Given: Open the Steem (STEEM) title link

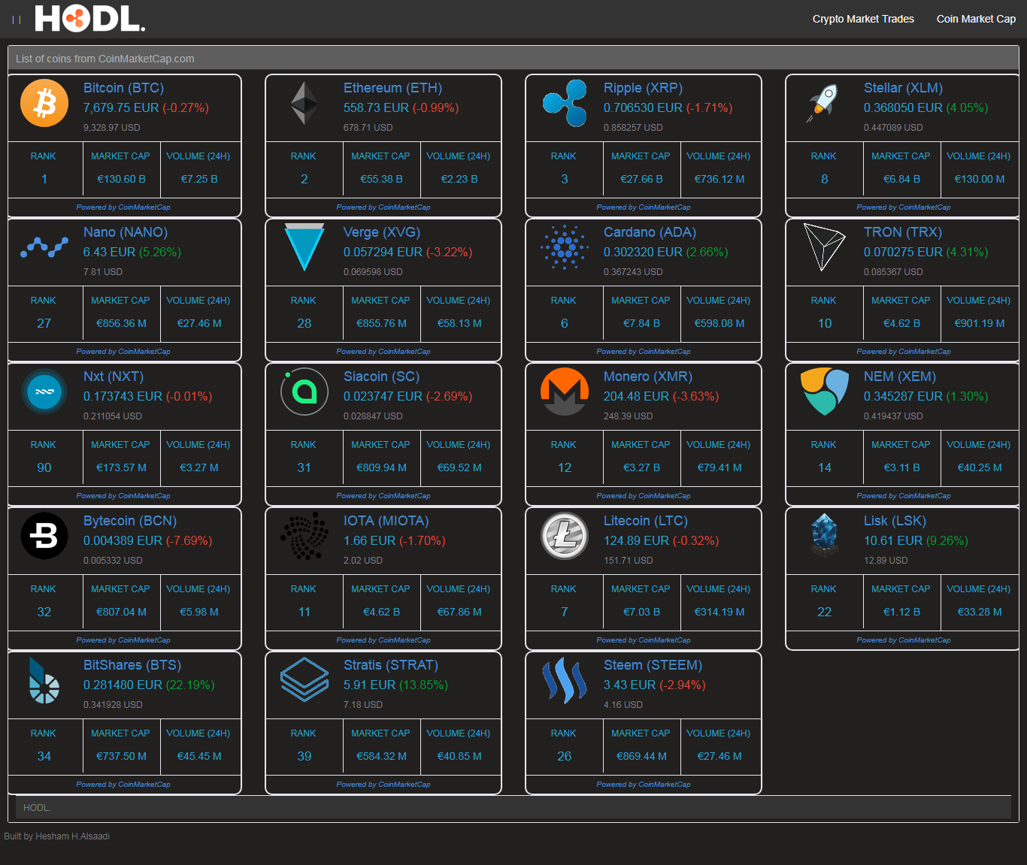Looking at the screenshot, I should 653,665.
